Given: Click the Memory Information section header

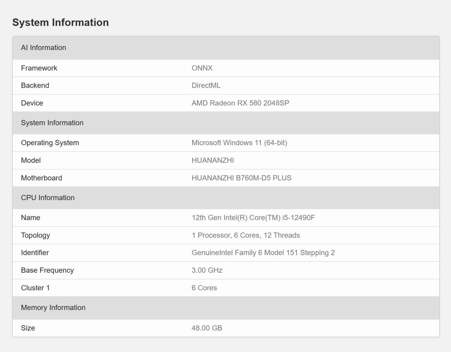Looking at the screenshot, I should click(x=53, y=308).
